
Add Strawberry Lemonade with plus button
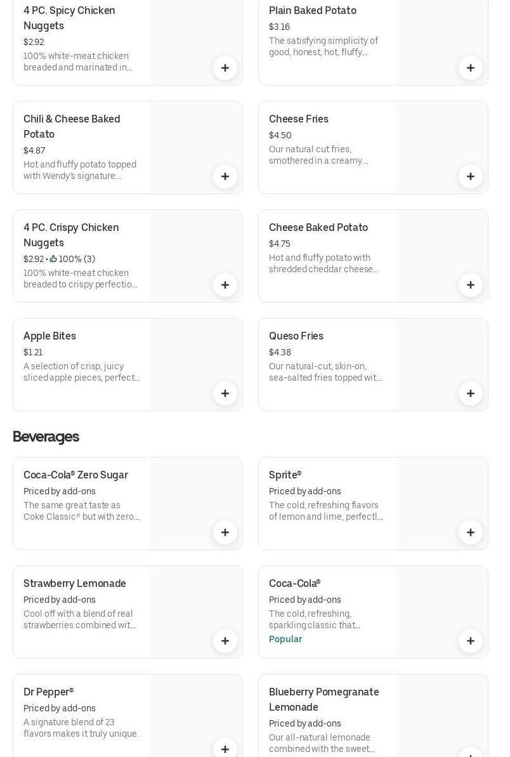pyautogui.click(x=225, y=641)
